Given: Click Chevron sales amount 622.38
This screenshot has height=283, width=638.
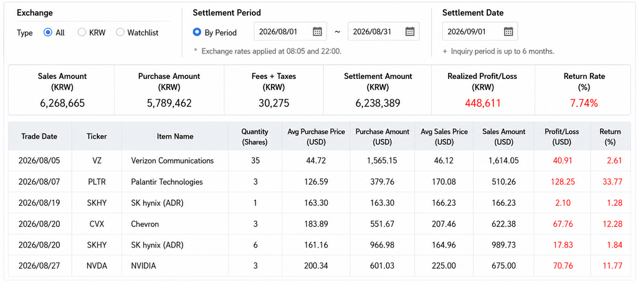Looking at the screenshot, I should pos(503,224).
